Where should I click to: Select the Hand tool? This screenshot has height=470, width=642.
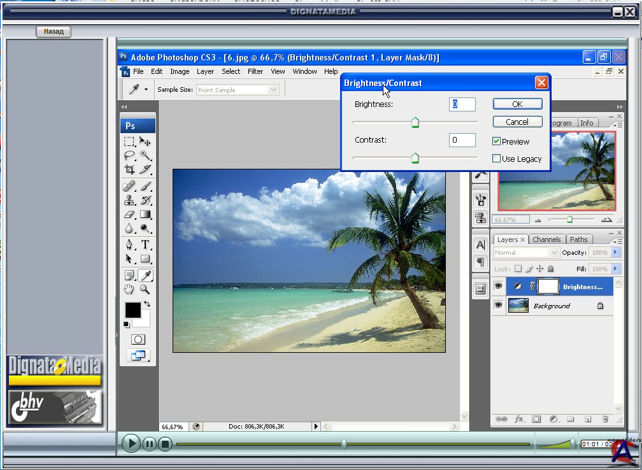tap(129, 290)
